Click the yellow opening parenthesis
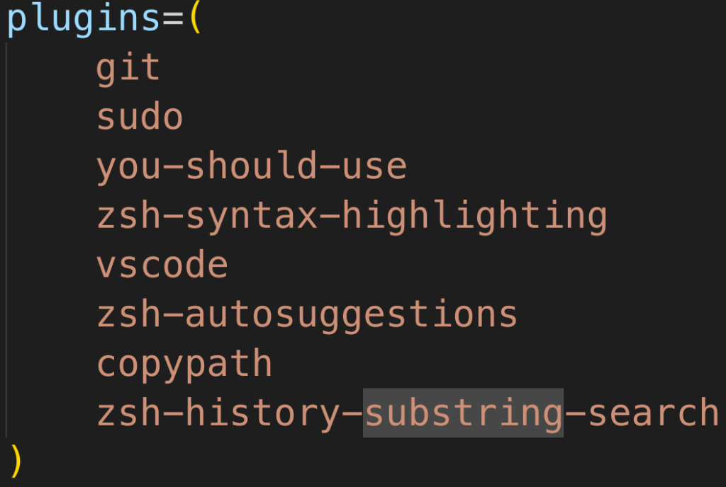The width and height of the screenshot is (726, 487). point(196,18)
